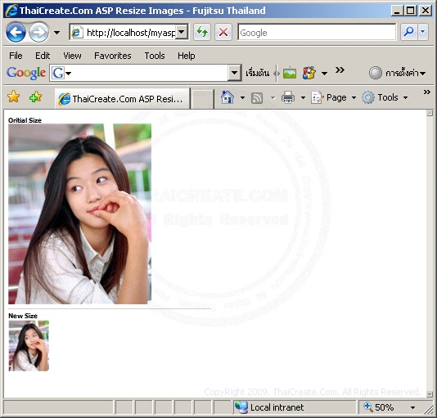Screen dimensions: 437x418
Task: Expand Google toolbar search history dropdown
Action: point(234,73)
